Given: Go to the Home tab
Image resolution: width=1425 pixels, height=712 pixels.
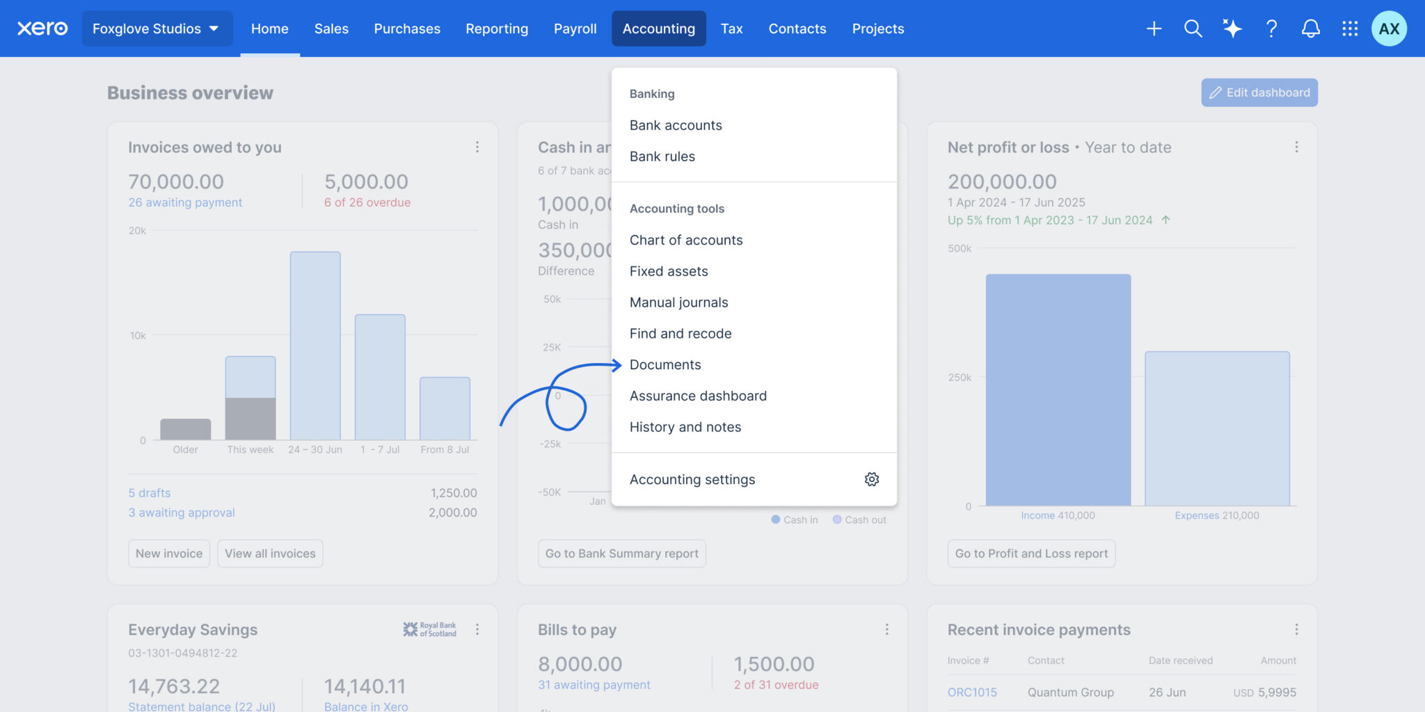Looking at the screenshot, I should tap(270, 29).
